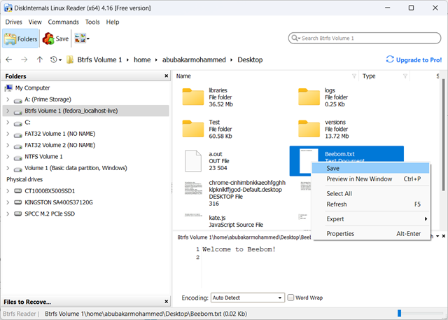The height and width of the screenshot is (320, 448).
Task: Click the Save toolbar icon
Action: pos(56,39)
